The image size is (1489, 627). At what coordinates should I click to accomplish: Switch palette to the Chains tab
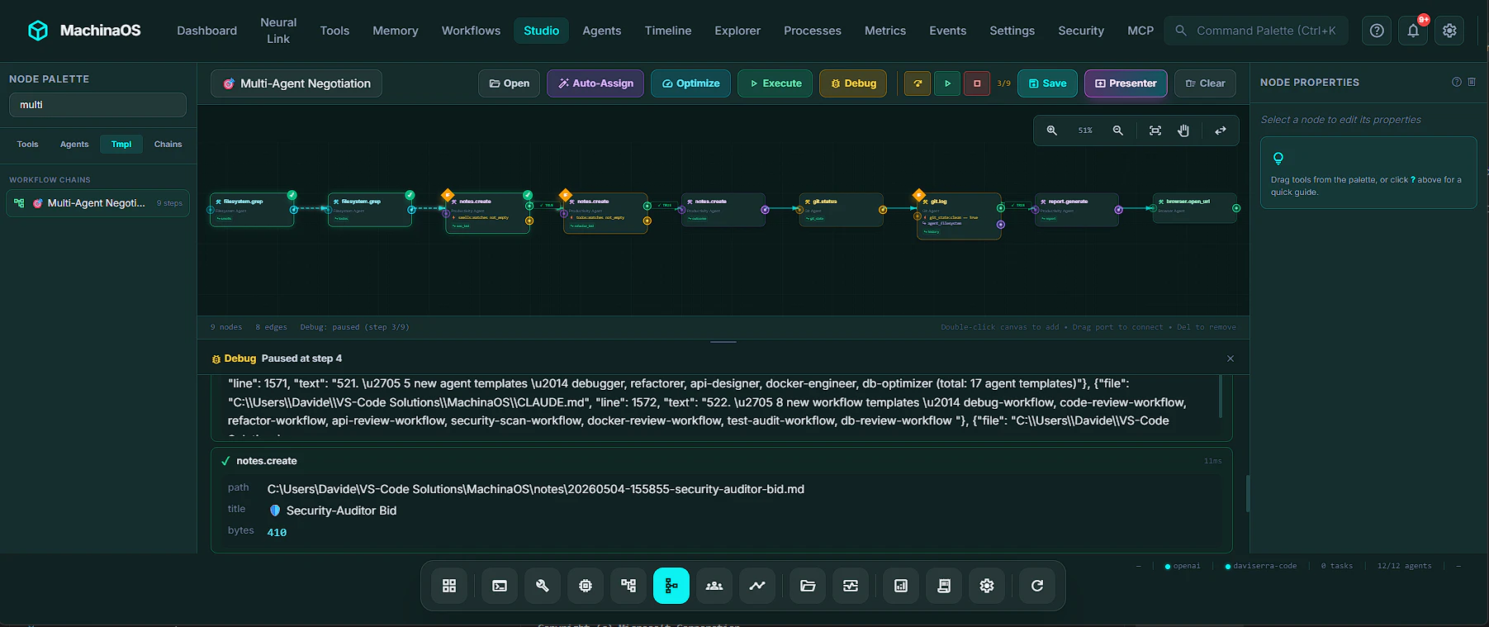[x=168, y=144]
